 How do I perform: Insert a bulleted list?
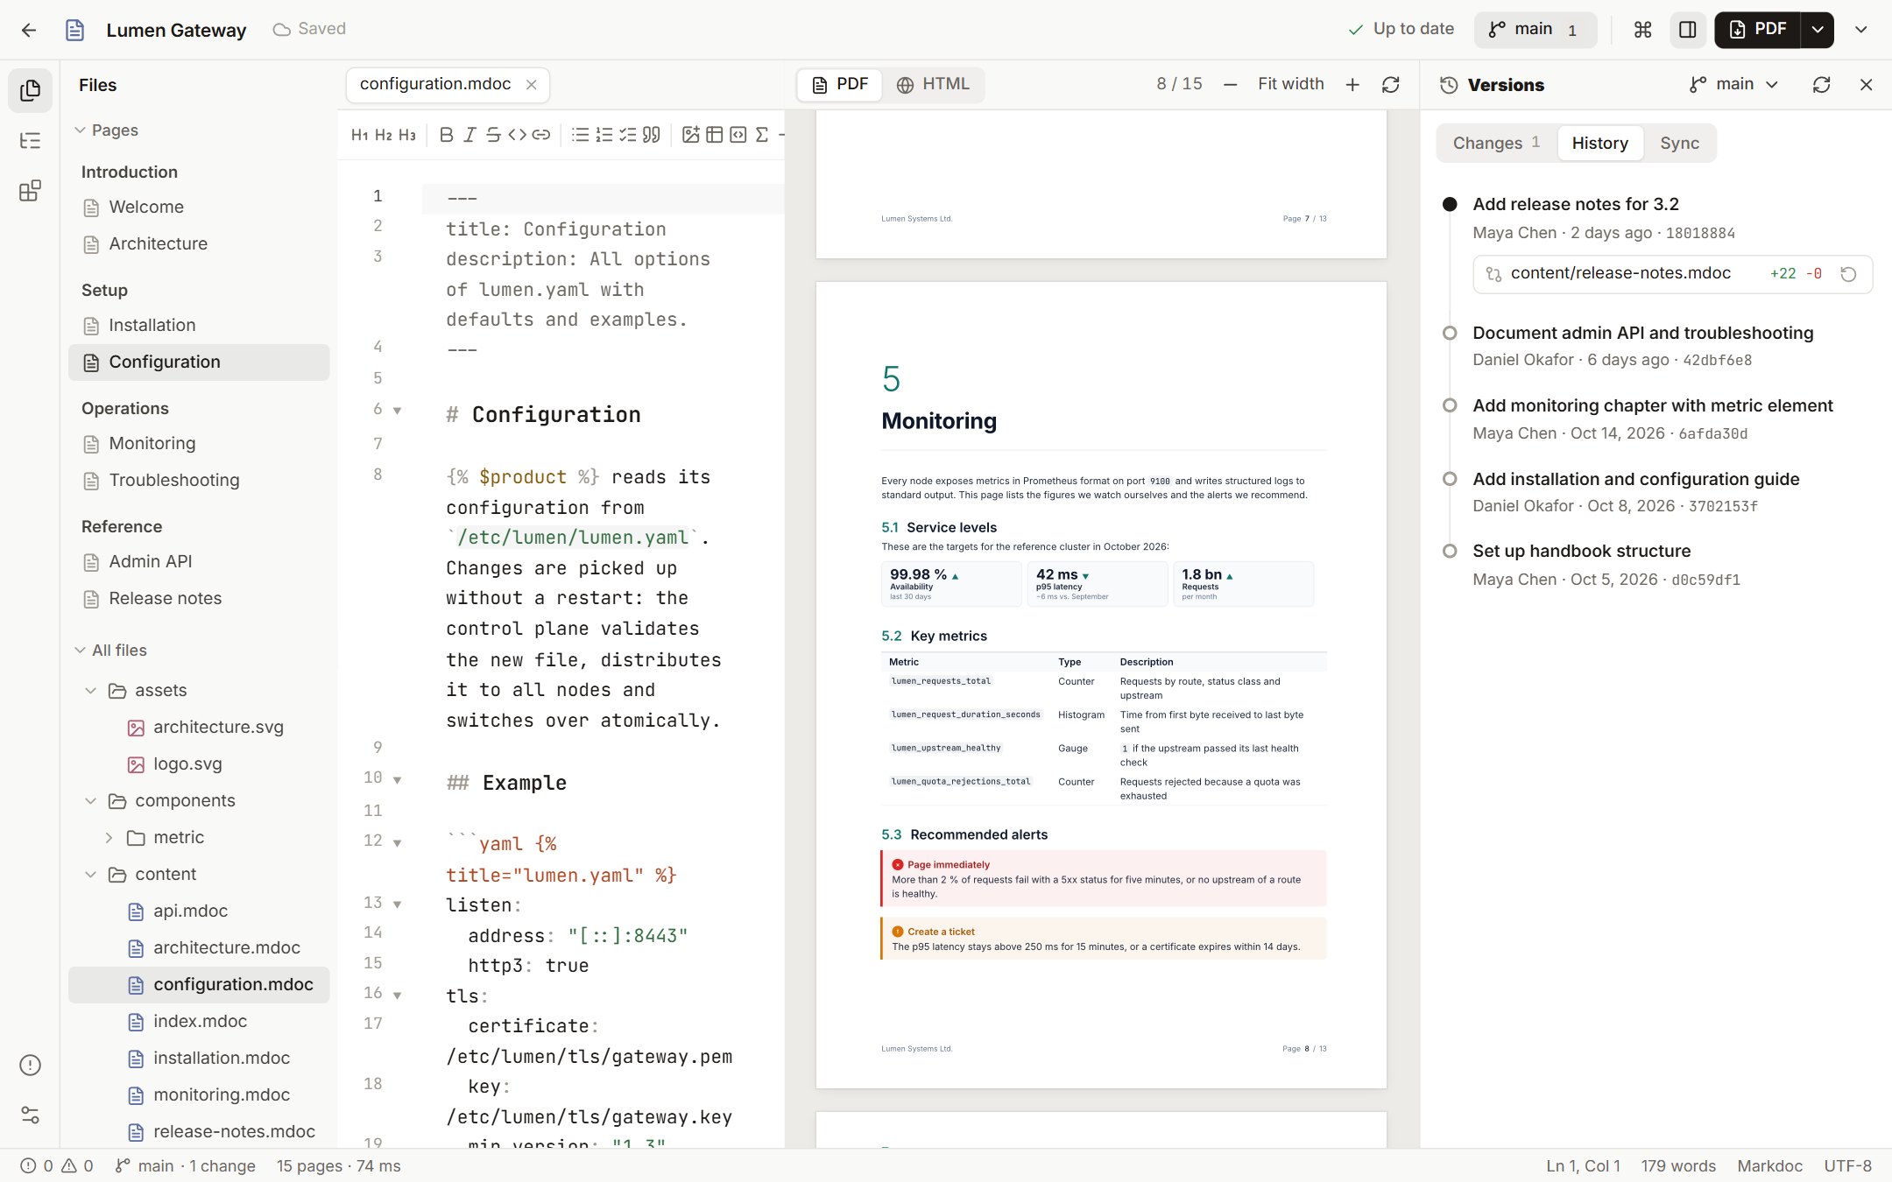point(580,135)
